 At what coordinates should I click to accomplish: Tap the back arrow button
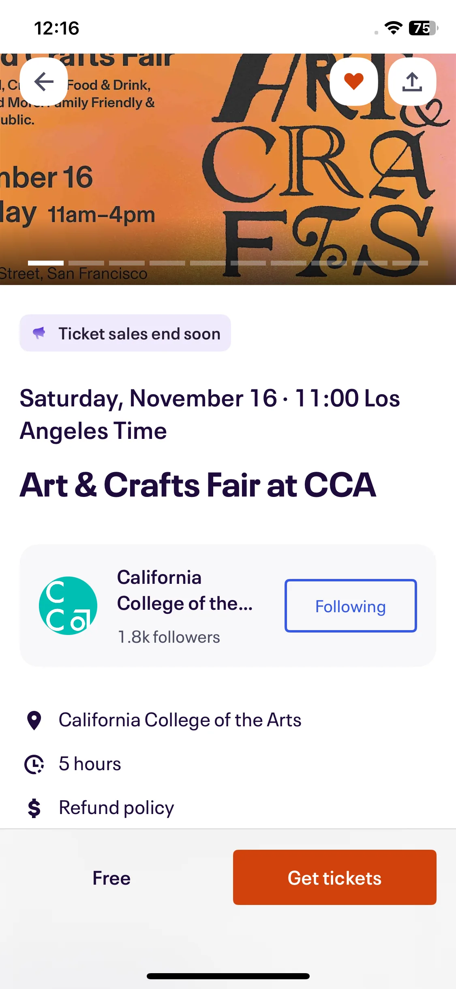(44, 82)
